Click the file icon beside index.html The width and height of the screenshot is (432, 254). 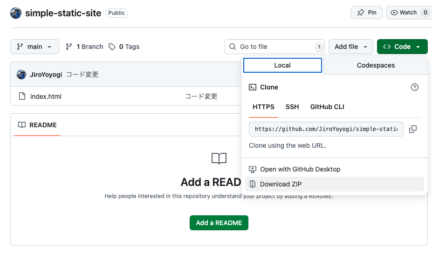click(x=22, y=96)
